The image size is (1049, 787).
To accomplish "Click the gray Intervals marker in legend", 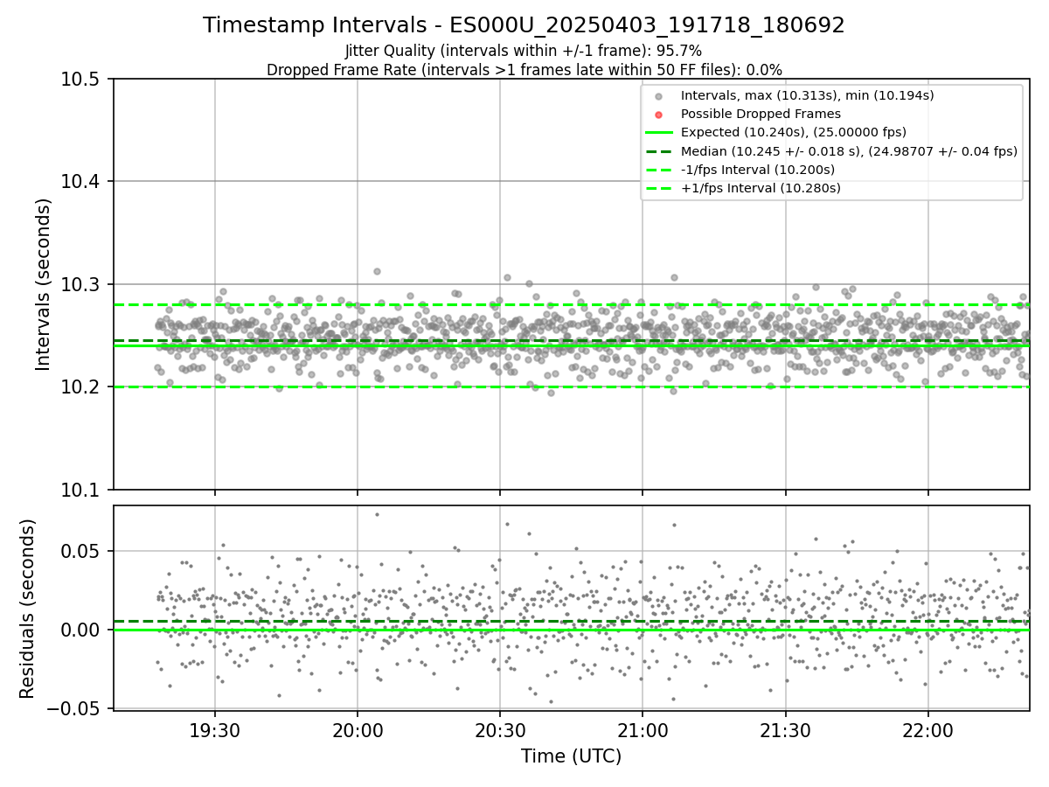I will click(659, 96).
